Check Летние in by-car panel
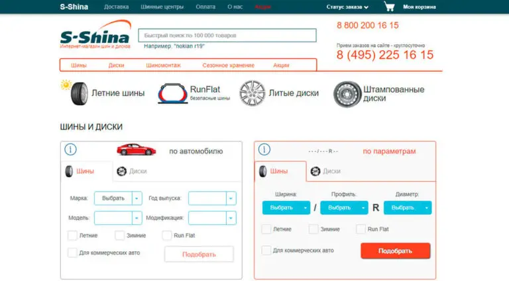Screen dimensions: 509x281 (x=72, y=235)
